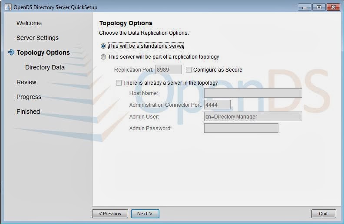Proceed with the Next button
Image resolution: width=344 pixels, height=224 pixels.
point(145,214)
